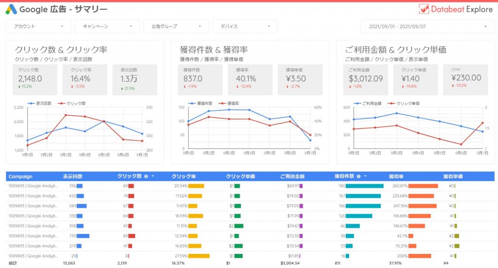Click the 総計 total row label
The width and height of the screenshot is (498, 268).
[x=13, y=263]
